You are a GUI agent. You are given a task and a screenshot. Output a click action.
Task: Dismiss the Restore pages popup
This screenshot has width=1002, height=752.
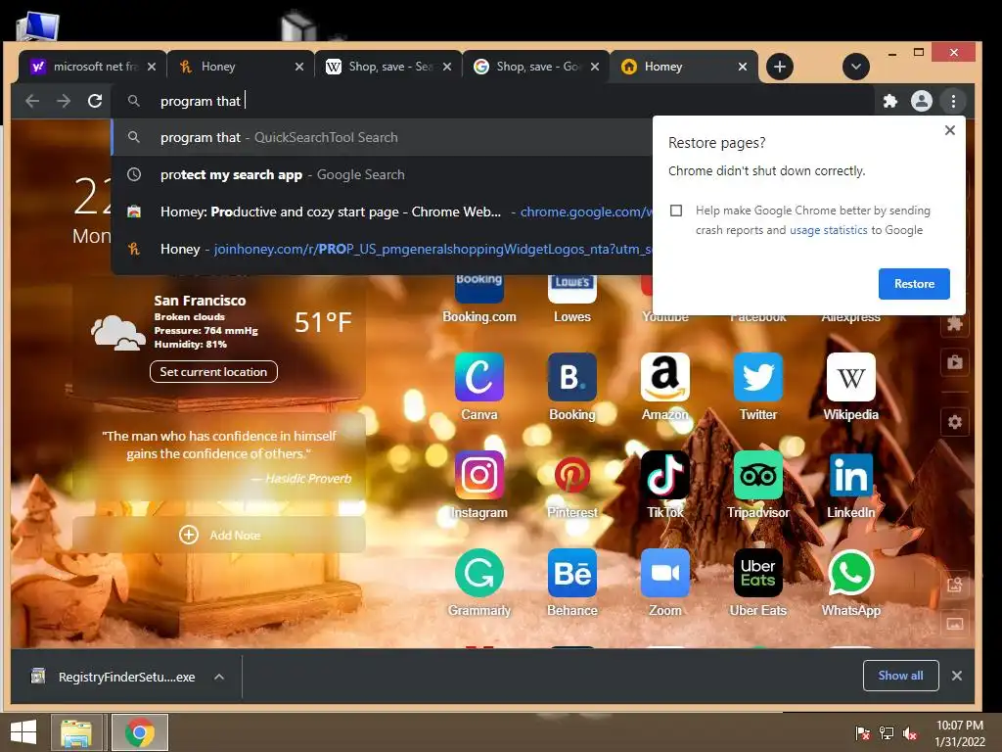949,130
